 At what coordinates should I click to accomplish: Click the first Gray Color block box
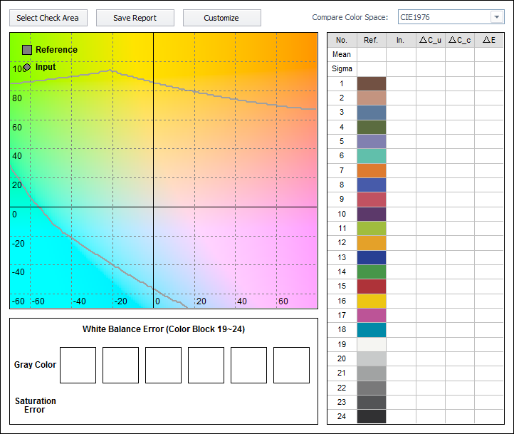coord(78,365)
